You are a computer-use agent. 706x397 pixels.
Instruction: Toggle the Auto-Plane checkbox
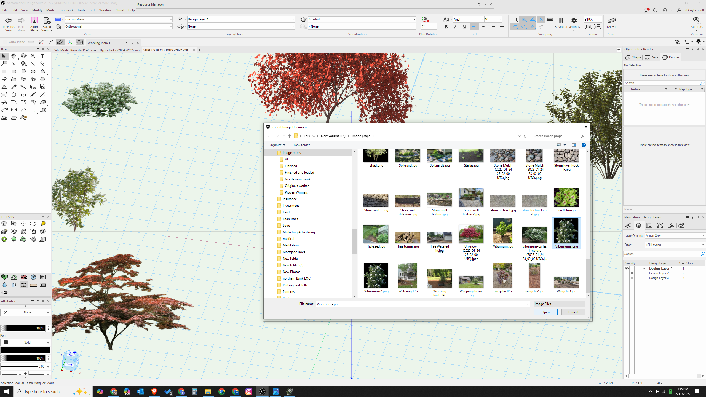point(5,42)
